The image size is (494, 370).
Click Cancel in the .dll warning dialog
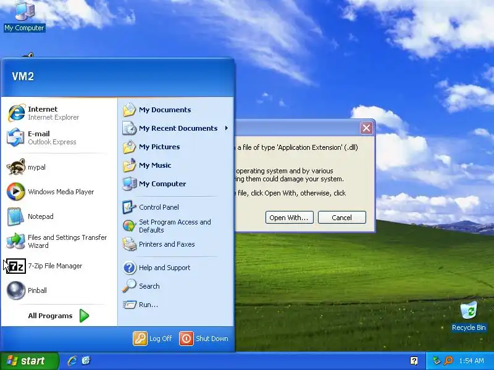(x=342, y=218)
